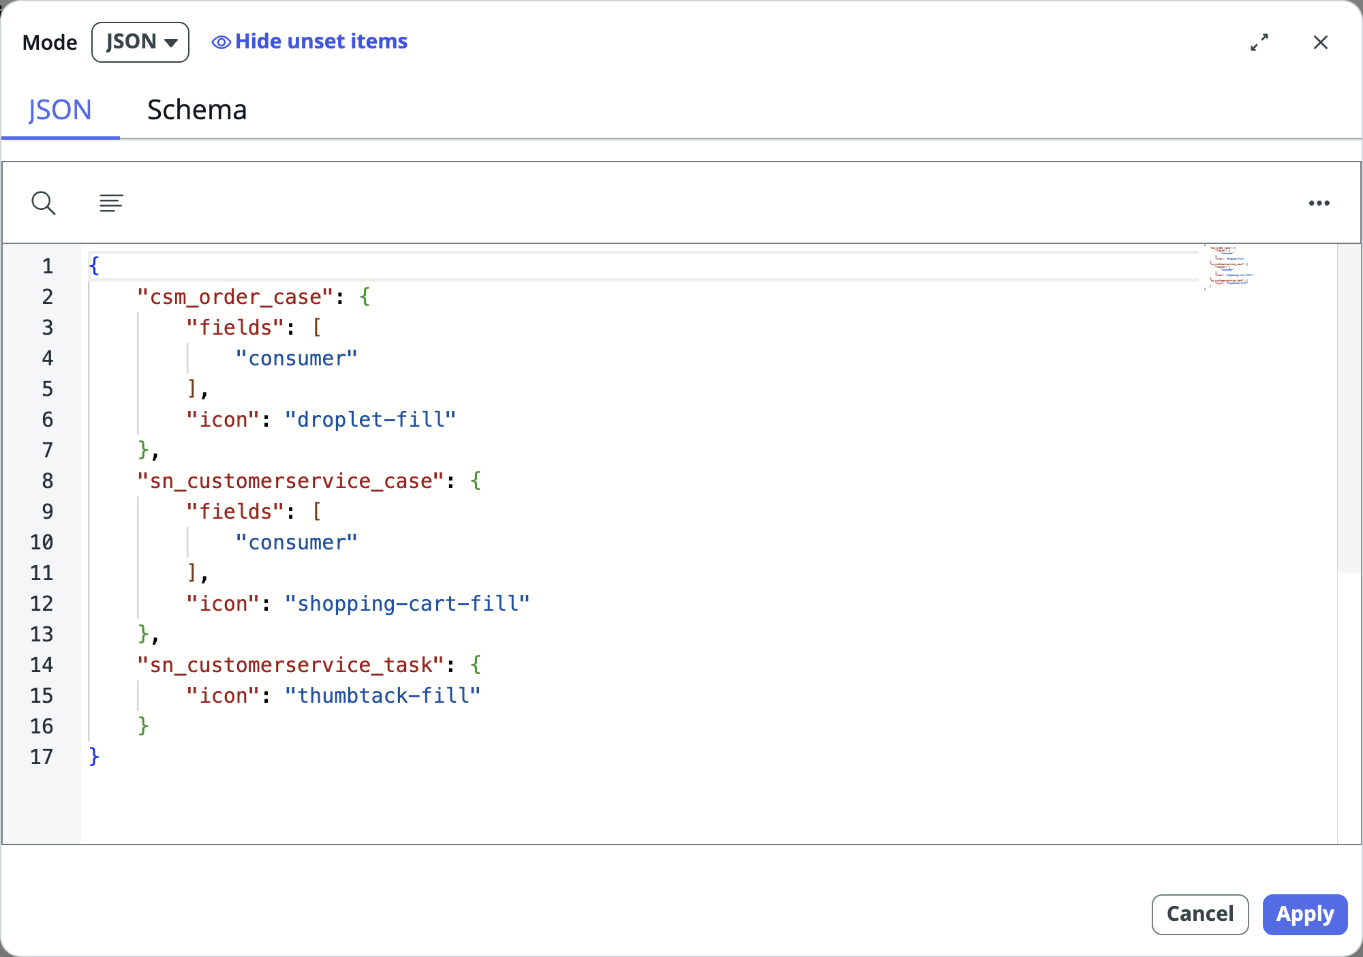Open the more options ellipsis menu
Image resolution: width=1363 pixels, height=957 pixels.
tap(1319, 202)
